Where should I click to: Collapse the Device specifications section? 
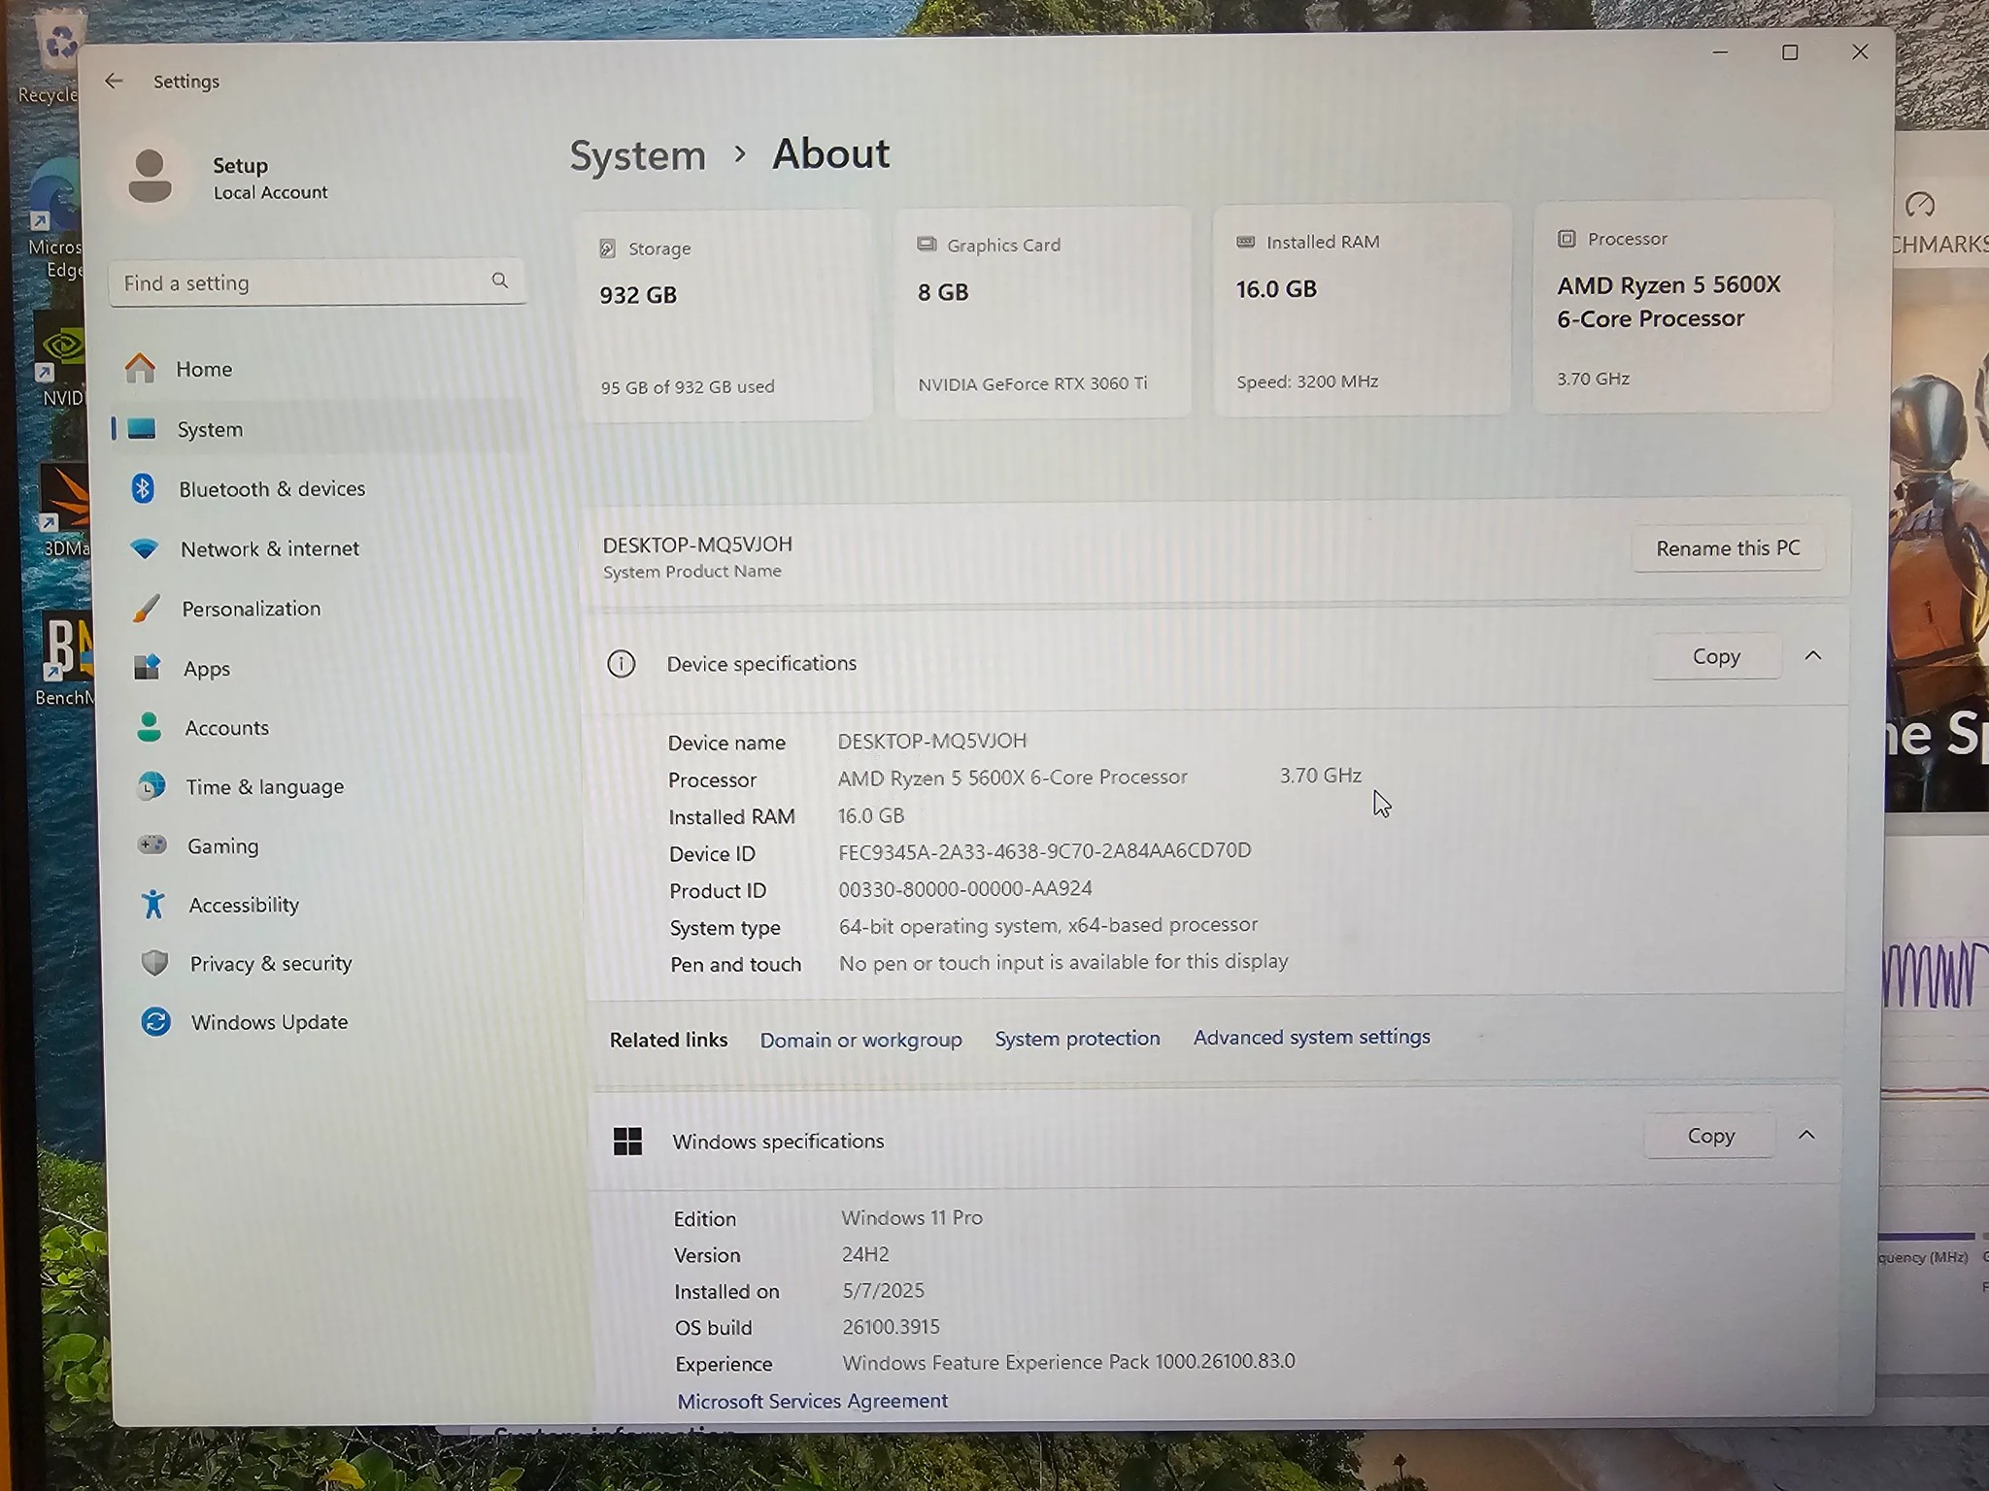[1814, 656]
